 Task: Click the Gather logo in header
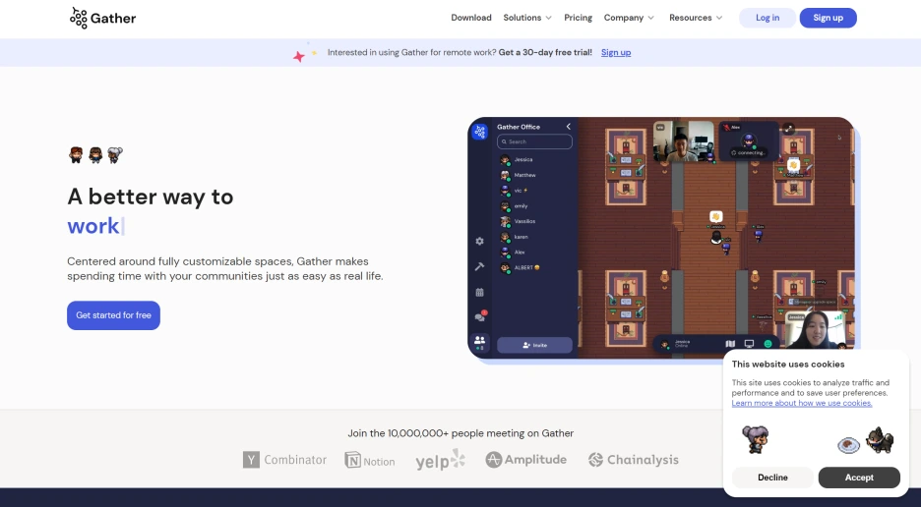tap(102, 19)
